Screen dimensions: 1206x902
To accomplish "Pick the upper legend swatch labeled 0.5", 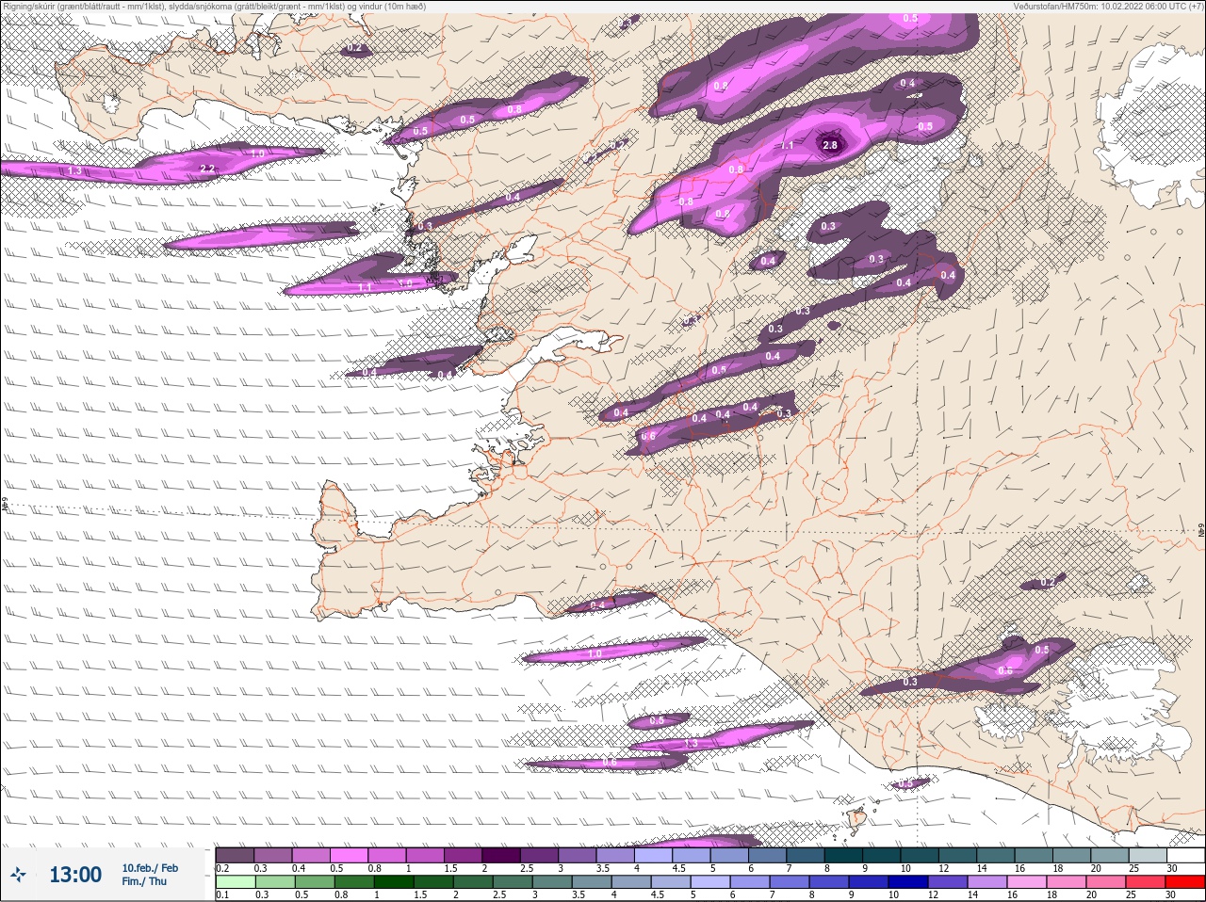I will pos(350,855).
